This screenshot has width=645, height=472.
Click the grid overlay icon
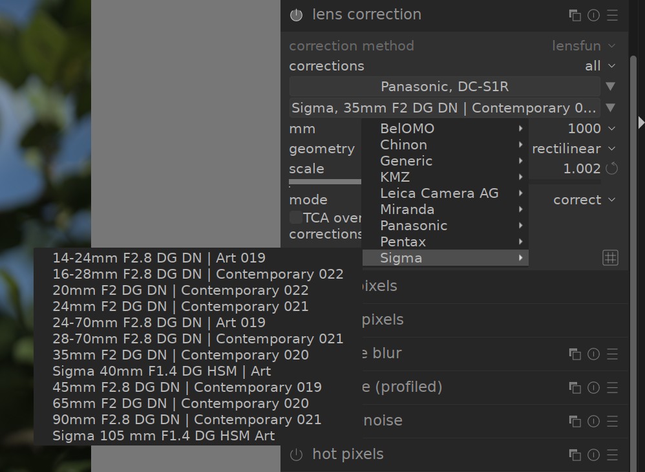(610, 258)
